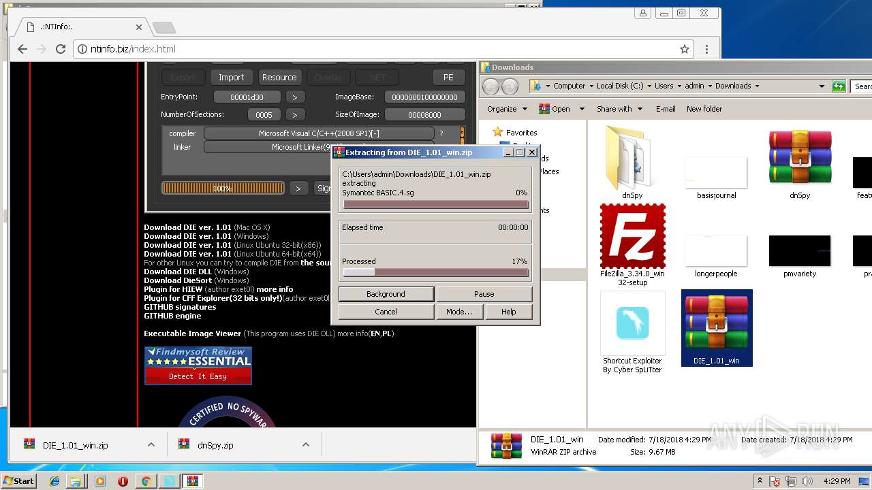Click the Findmysoft Review Detect It Easy badge
Screen dimensions: 872x490
click(198, 365)
